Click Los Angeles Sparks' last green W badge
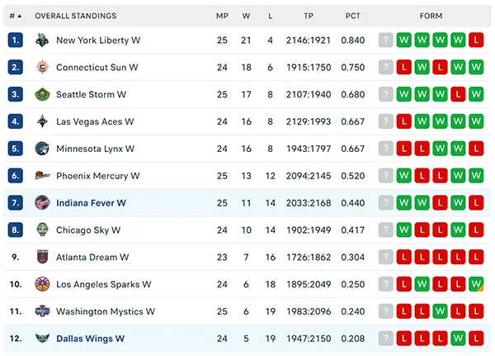 pyautogui.click(x=476, y=284)
